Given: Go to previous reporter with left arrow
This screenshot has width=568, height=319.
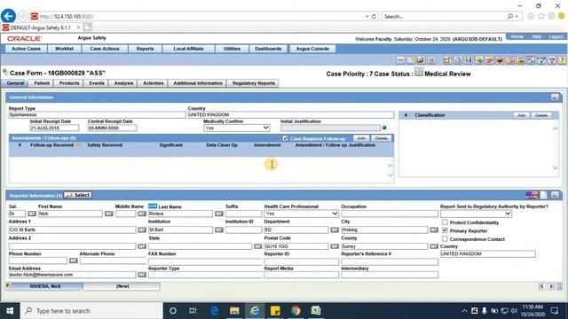Looking at the screenshot, I should pos(542,286).
